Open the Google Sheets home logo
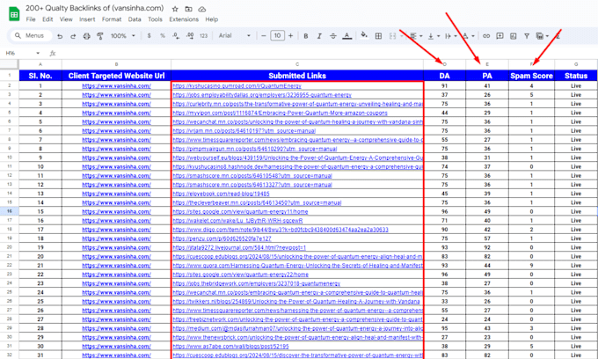 pyautogui.click(x=14, y=14)
